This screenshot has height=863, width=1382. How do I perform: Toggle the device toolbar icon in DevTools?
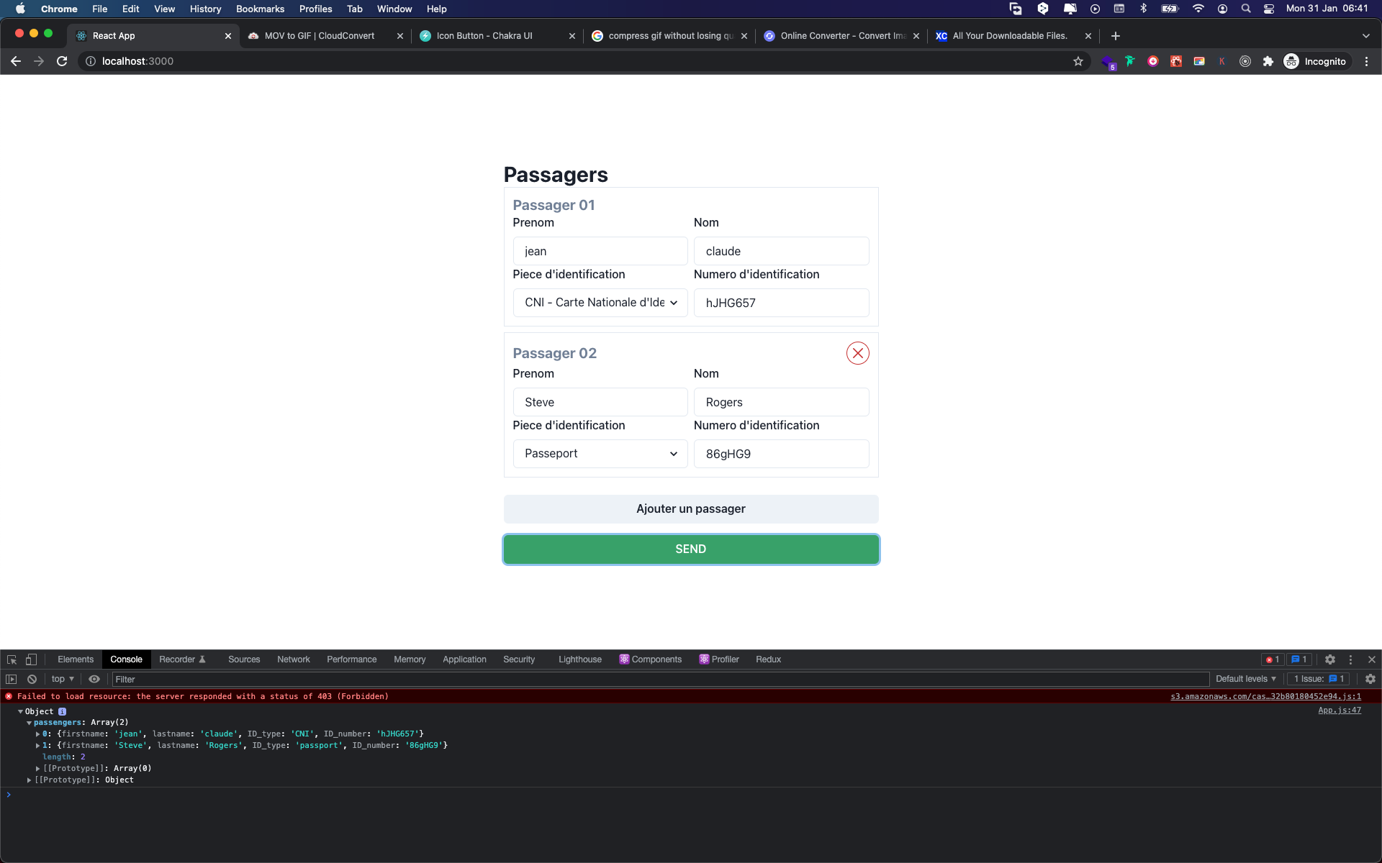point(31,659)
